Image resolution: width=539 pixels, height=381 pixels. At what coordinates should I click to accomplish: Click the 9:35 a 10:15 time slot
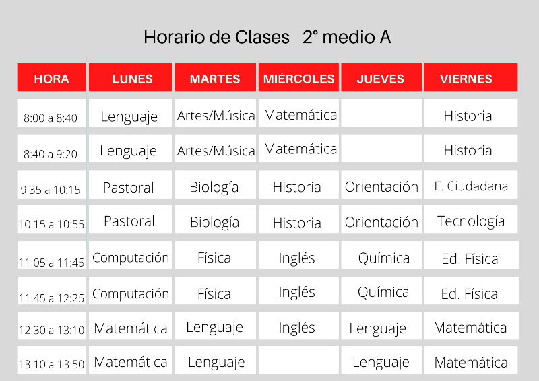51,189
